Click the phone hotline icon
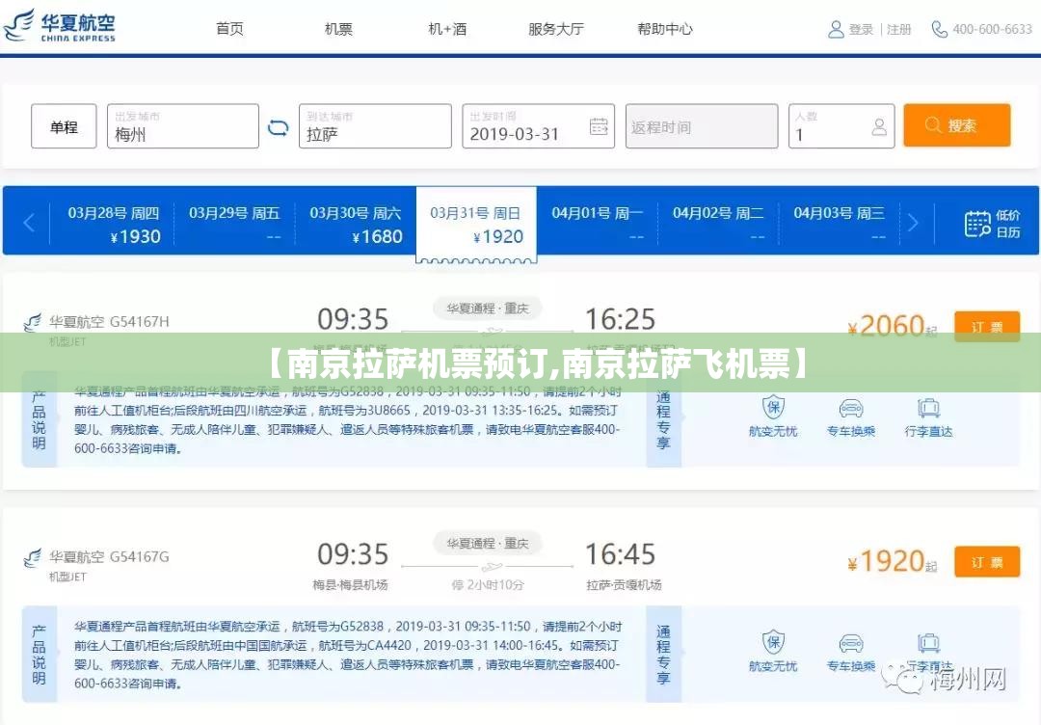1041x725 pixels. pos(939,29)
